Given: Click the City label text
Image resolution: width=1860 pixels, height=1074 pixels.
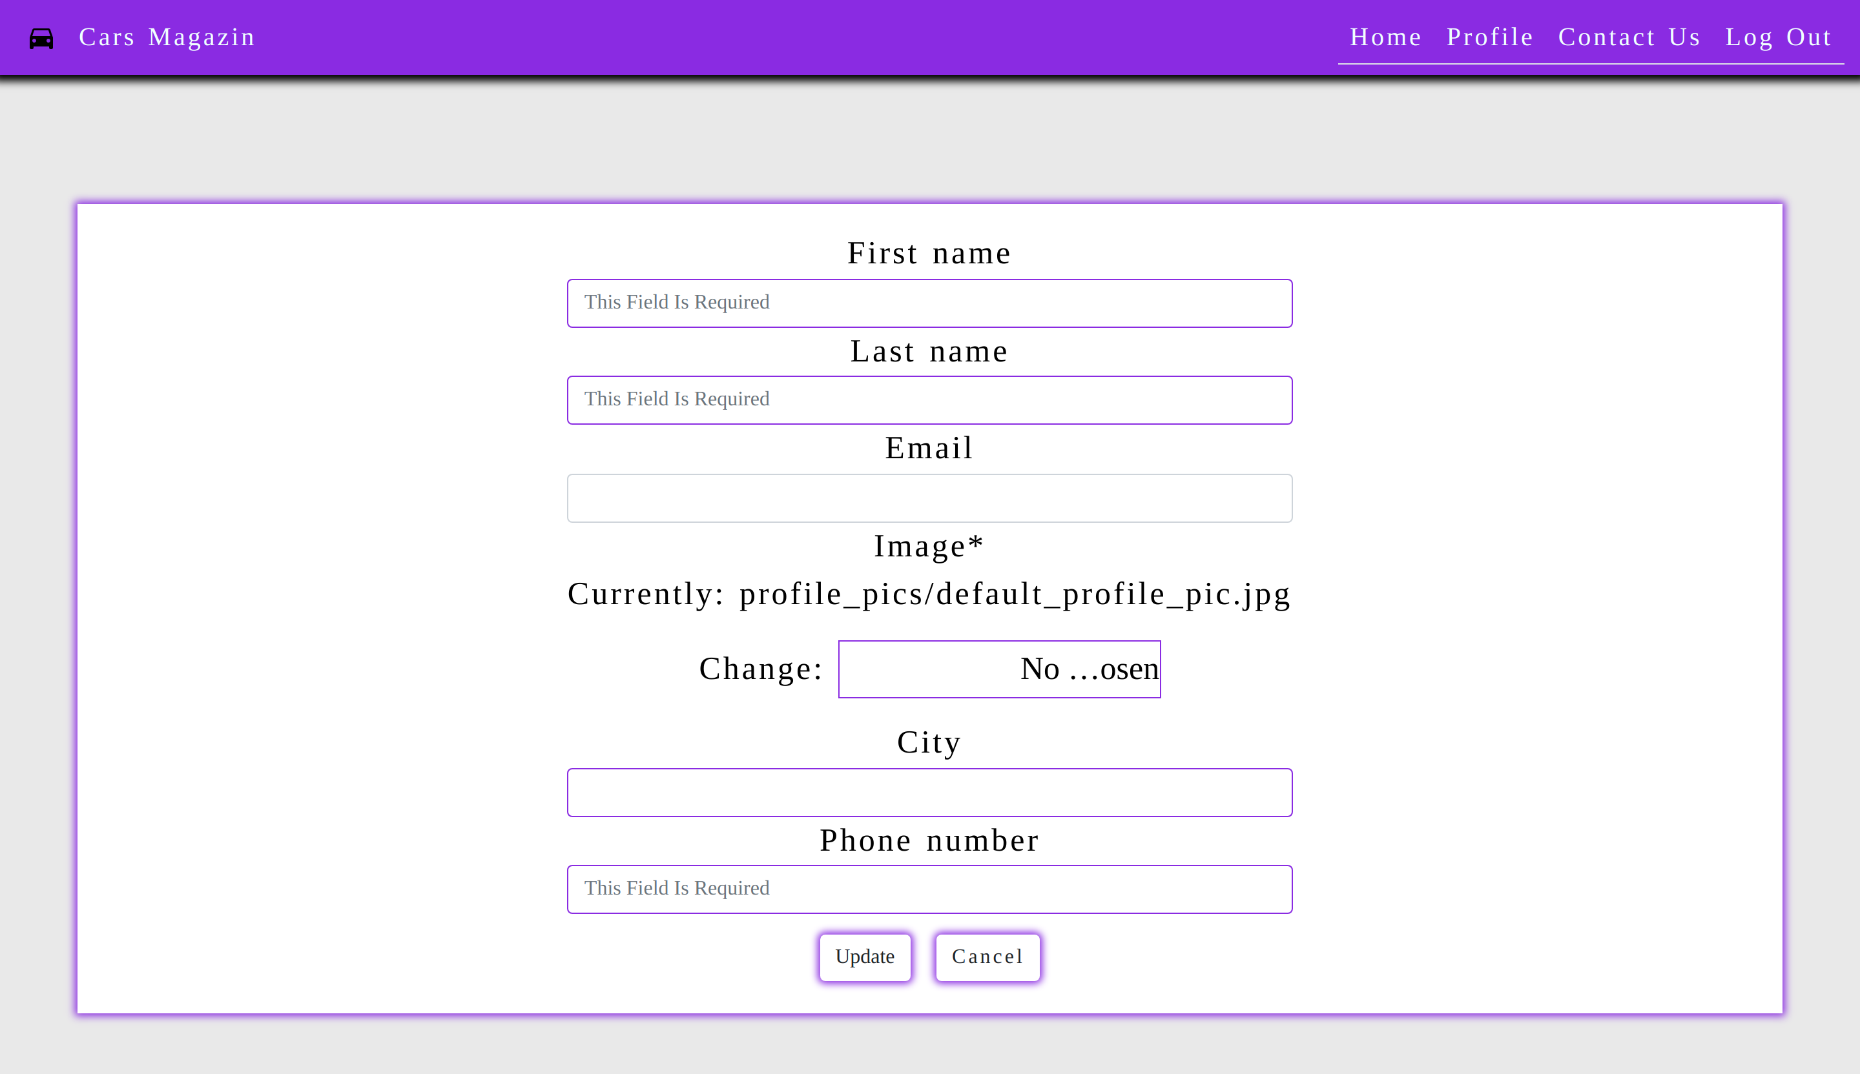Looking at the screenshot, I should (929, 742).
